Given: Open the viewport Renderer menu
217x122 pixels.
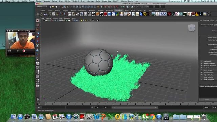Looking at the screenshot, I should pos(67,18).
